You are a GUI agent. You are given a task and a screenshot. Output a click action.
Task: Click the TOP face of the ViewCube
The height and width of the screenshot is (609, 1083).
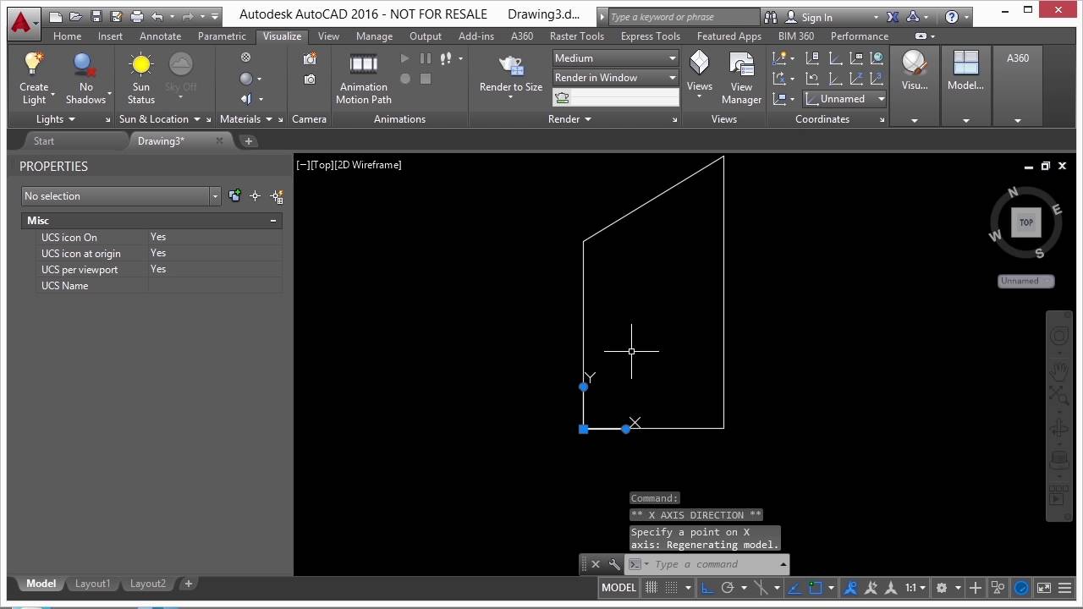tap(1025, 222)
